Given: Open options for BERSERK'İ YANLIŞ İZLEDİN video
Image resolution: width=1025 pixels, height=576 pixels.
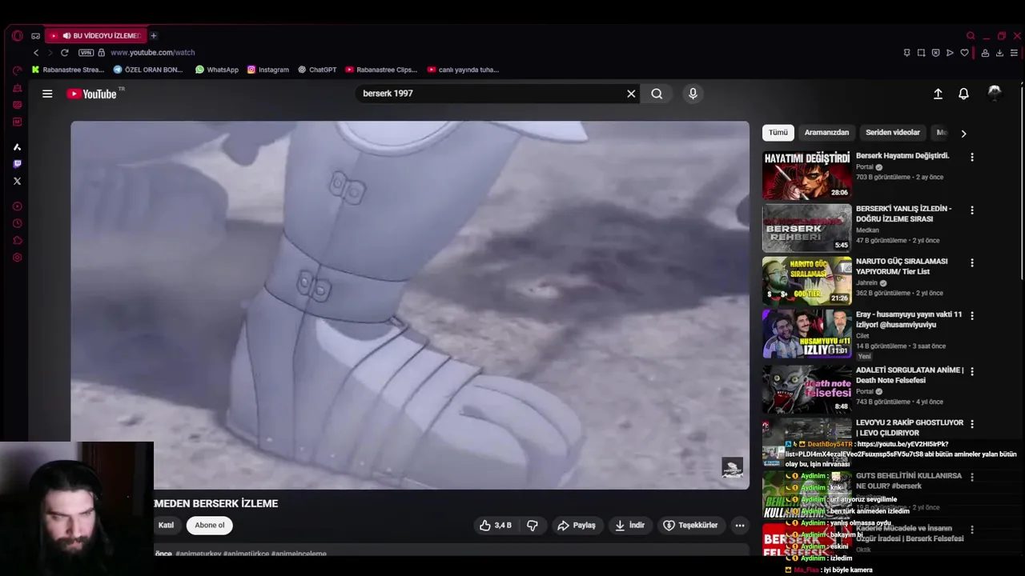Looking at the screenshot, I should (x=972, y=210).
